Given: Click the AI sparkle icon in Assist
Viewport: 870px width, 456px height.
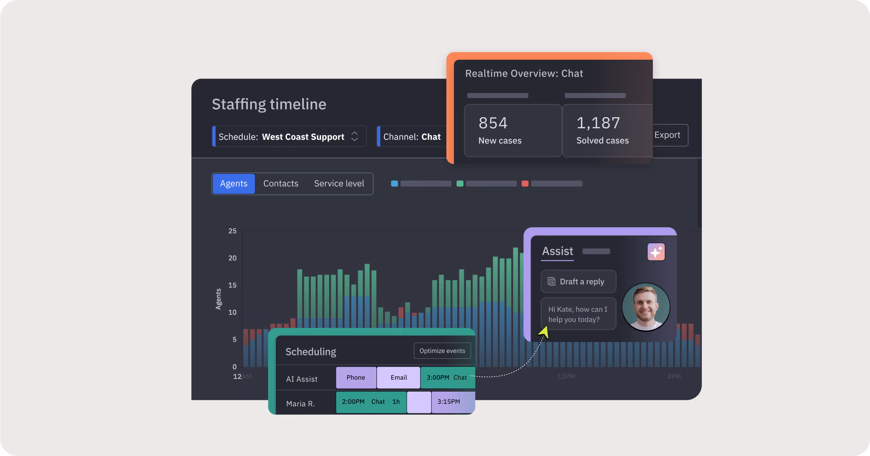Looking at the screenshot, I should [x=656, y=252].
